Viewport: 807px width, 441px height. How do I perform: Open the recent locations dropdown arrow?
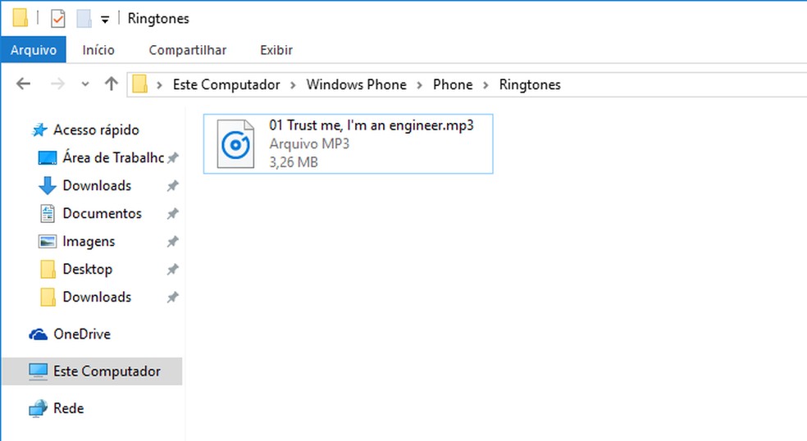coord(85,84)
